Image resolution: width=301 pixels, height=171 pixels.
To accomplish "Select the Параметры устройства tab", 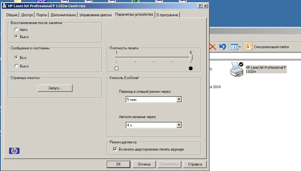I will (134, 14).
